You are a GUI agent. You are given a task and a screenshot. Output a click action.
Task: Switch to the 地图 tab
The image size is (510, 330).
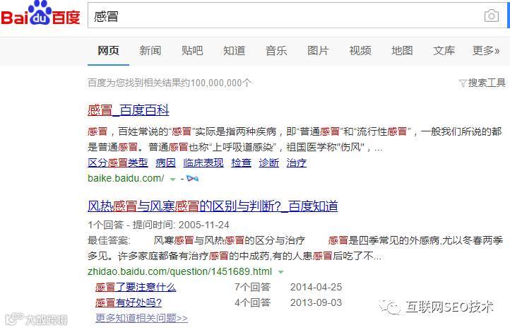402,51
